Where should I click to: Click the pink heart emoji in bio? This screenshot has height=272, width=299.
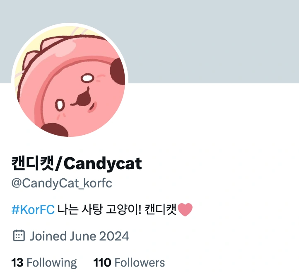coord(185,209)
